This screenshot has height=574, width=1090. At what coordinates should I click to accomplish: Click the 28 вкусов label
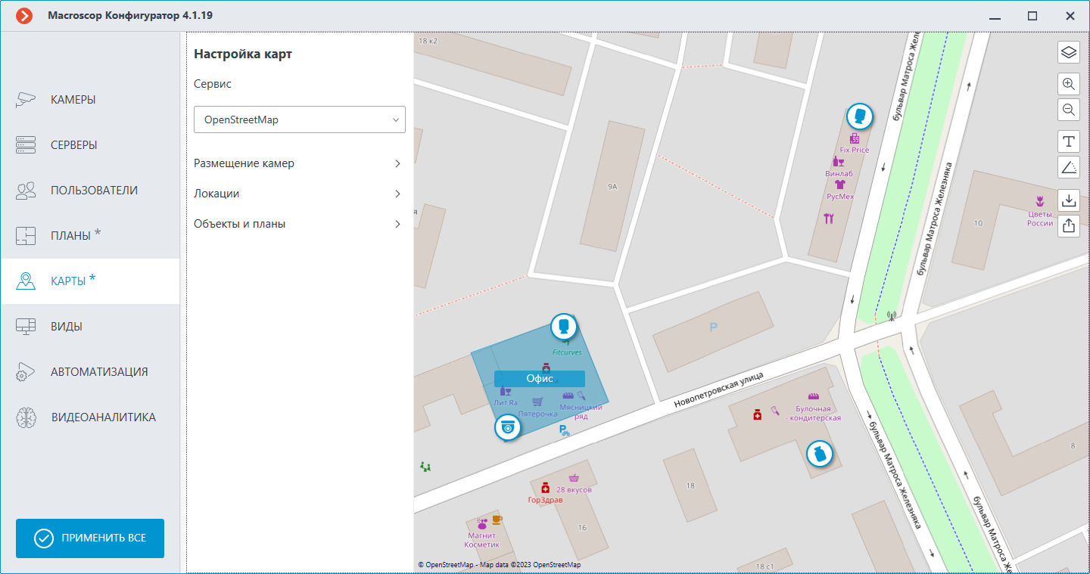pyautogui.click(x=574, y=490)
